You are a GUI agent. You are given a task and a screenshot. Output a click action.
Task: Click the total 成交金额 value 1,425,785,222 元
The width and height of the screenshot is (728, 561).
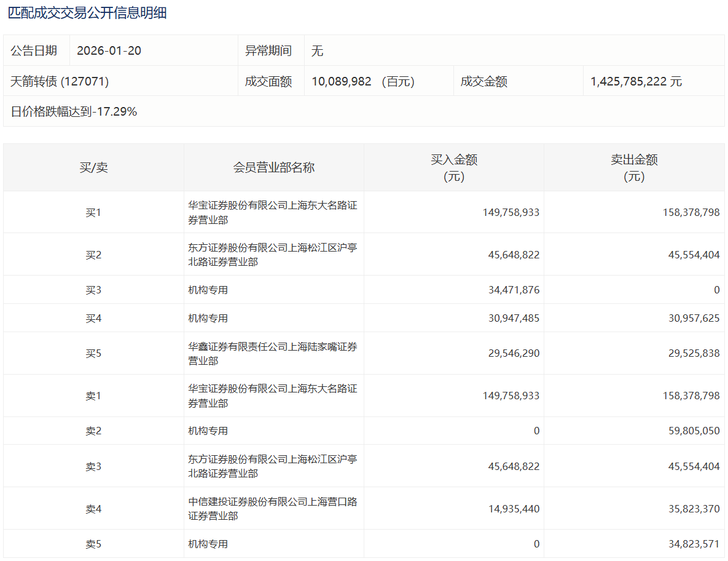636,81
